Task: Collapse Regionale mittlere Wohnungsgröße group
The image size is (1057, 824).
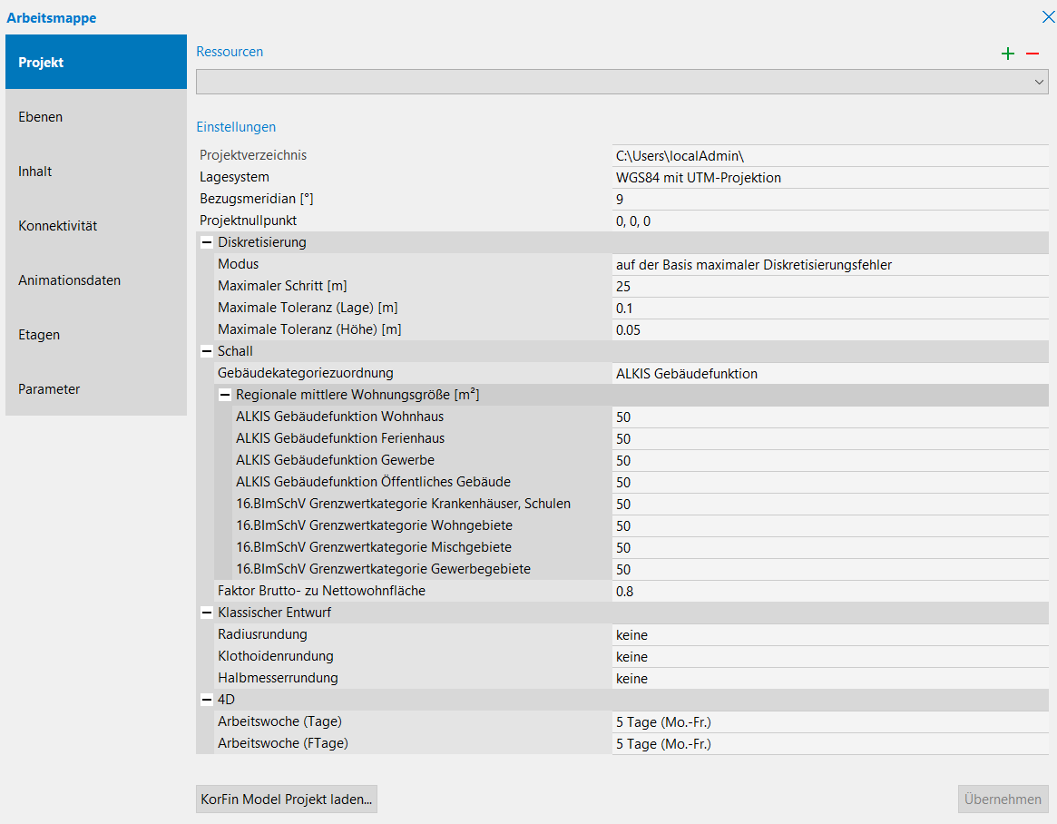Action: point(224,395)
